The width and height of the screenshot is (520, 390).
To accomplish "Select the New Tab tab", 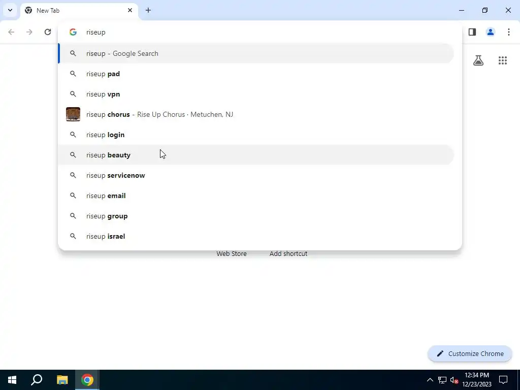I will pos(79,10).
